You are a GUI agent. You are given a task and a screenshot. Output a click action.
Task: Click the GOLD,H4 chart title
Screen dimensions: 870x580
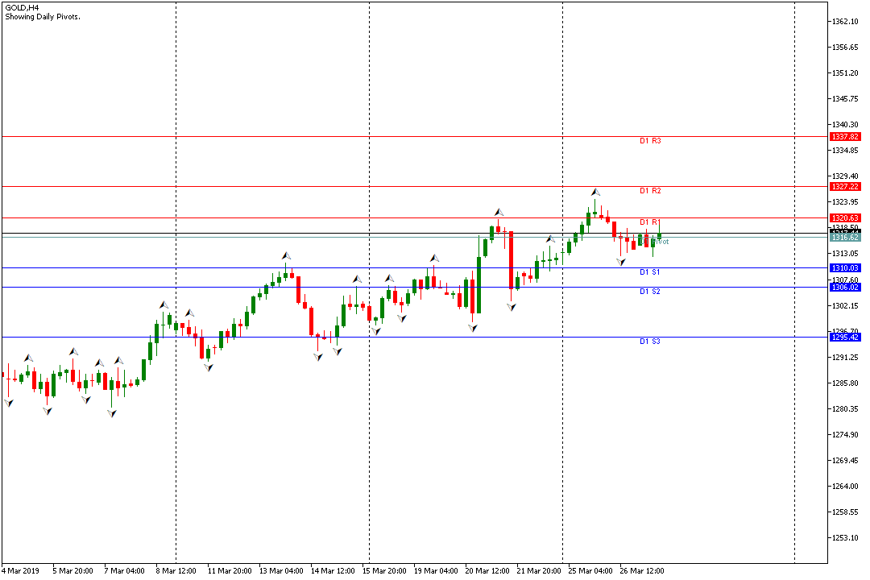point(23,8)
